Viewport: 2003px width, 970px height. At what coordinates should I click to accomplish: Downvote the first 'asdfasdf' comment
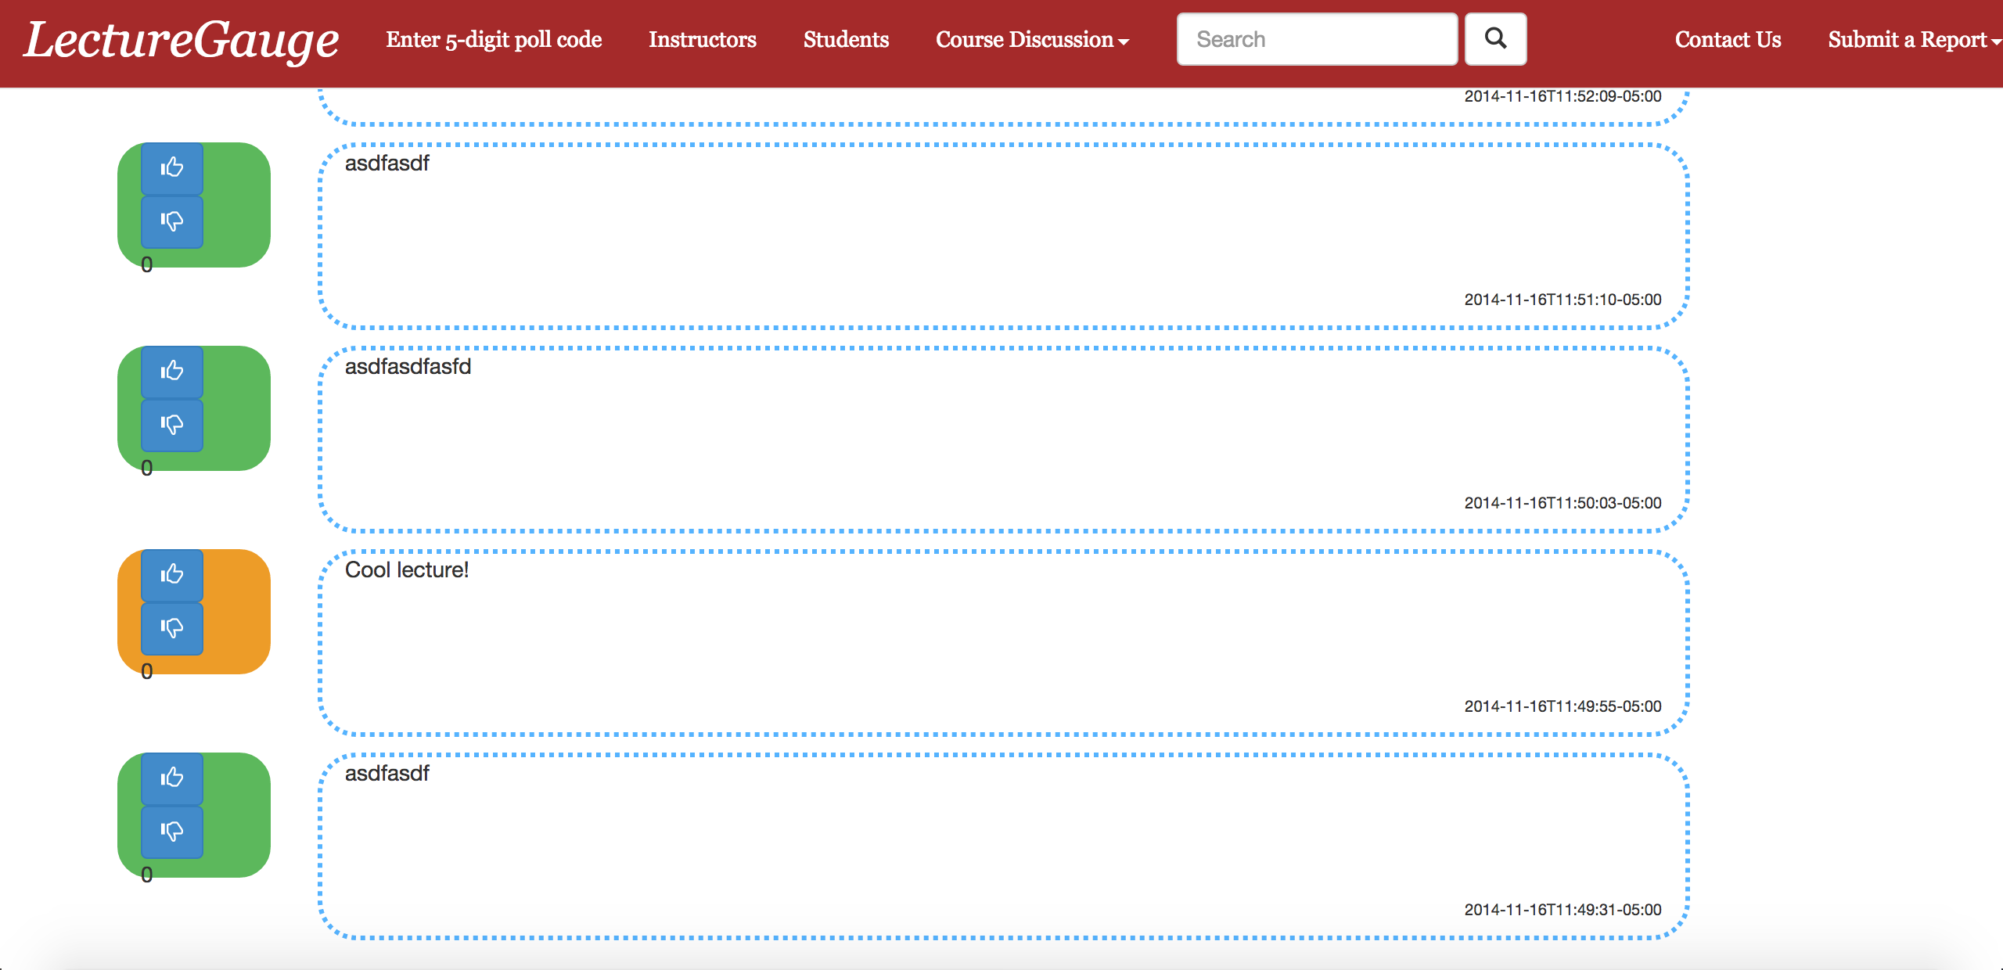pyautogui.click(x=172, y=221)
